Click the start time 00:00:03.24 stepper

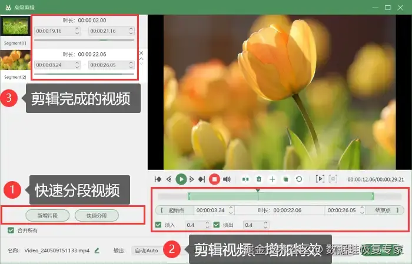[x=231, y=210]
